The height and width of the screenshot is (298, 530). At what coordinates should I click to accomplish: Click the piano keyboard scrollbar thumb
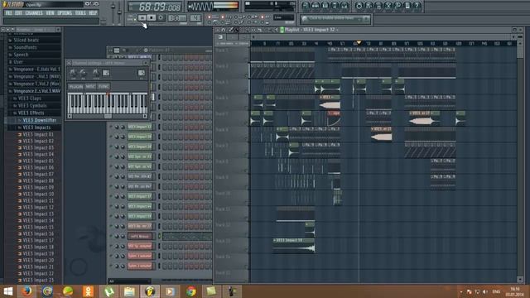108,116
